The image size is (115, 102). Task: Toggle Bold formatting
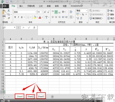(15, 17)
